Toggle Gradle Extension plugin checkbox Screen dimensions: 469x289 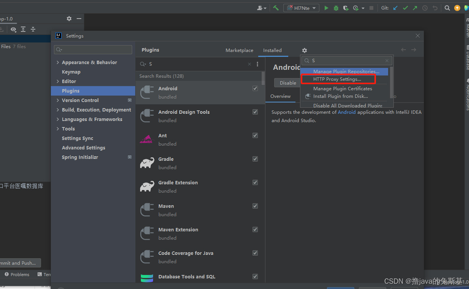pos(255,182)
